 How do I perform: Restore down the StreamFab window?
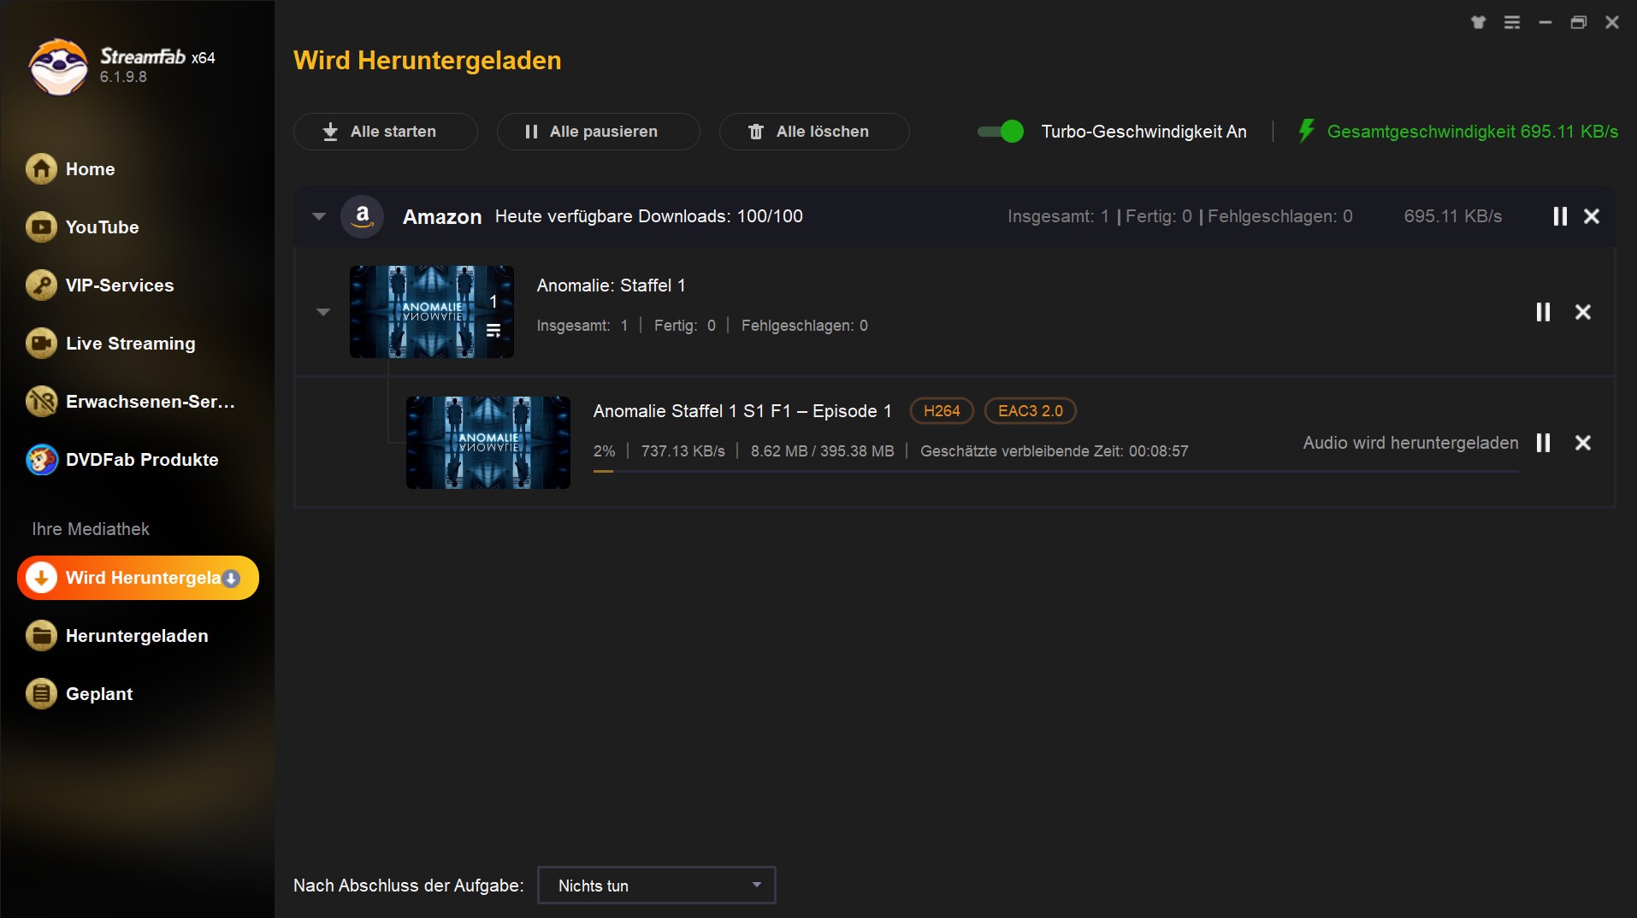(1579, 23)
